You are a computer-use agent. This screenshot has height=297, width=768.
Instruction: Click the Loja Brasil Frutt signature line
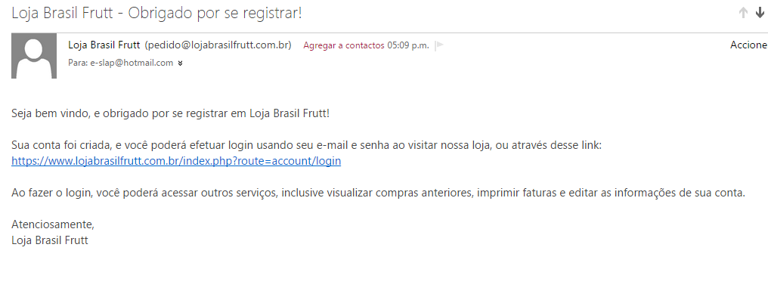coord(49,240)
